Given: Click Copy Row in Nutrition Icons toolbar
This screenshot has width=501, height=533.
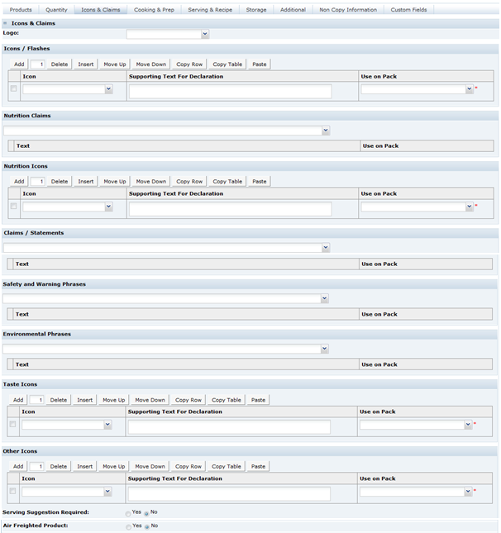Looking at the screenshot, I should tap(189, 182).
